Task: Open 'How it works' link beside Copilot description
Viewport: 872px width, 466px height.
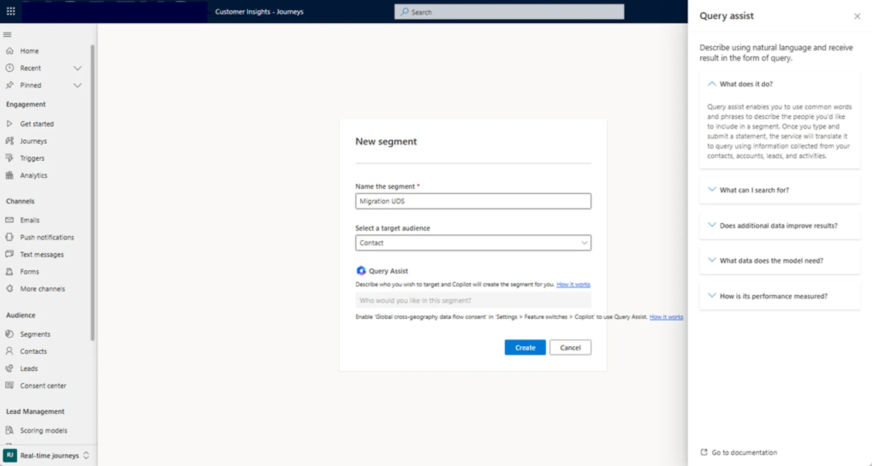Action: pyautogui.click(x=573, y=284)
